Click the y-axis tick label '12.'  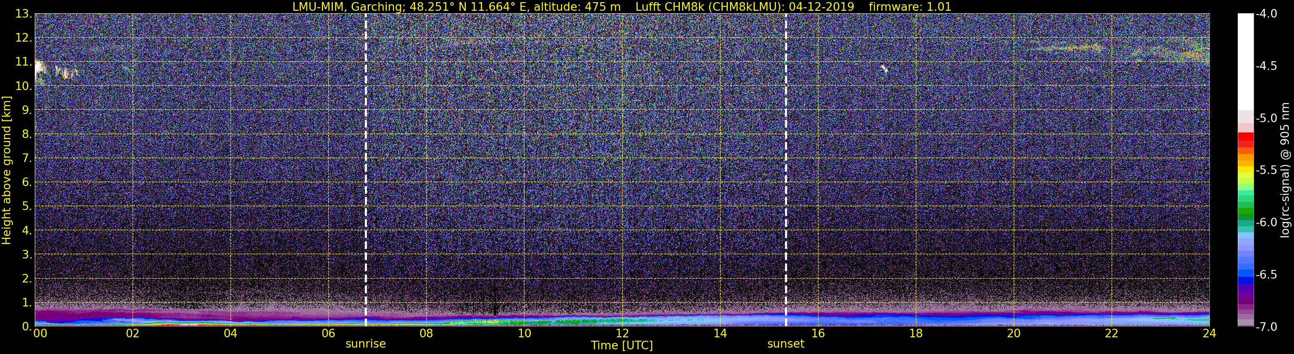(x=24, y=38)
